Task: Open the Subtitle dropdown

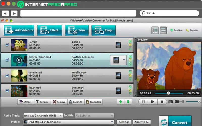Action: point(94,116)
